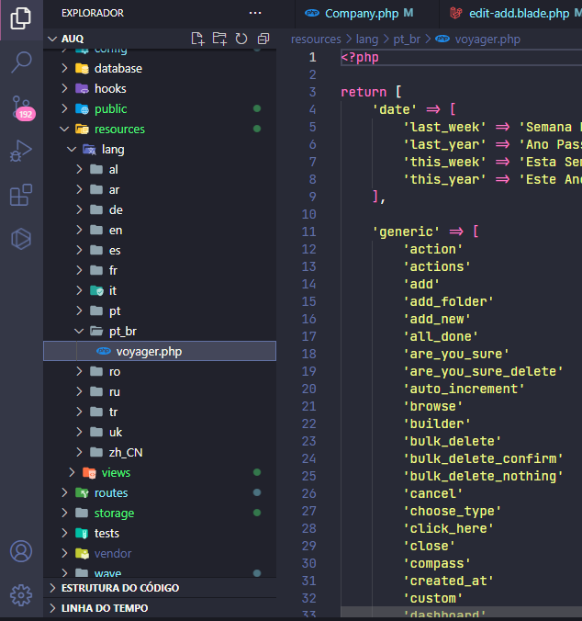
Task: Click the <?php opening tag on line 1
Action: click(x=360, y=58)
